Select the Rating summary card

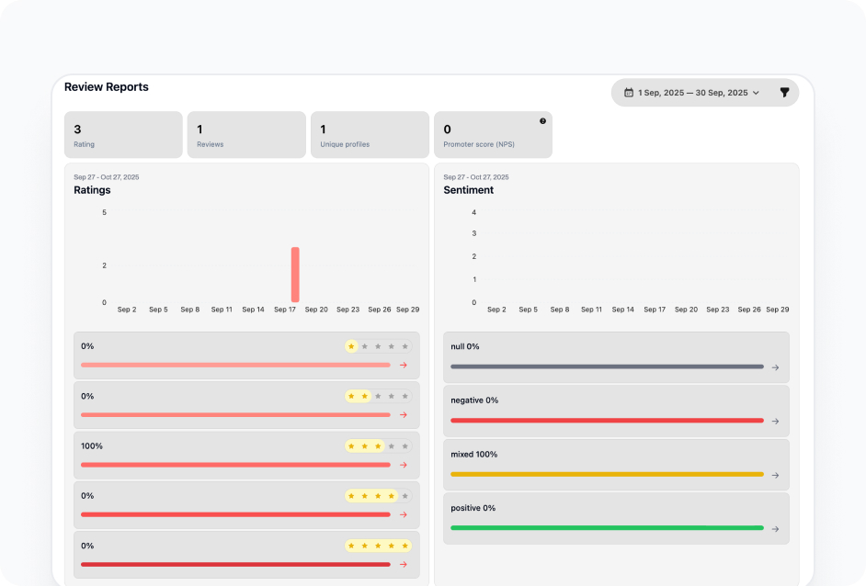(123, 135)
